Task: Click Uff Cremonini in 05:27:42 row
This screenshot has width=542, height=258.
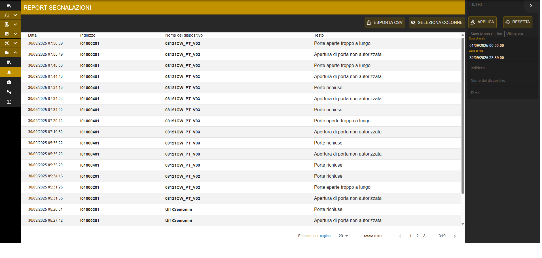Action: [x=179, y=221]
